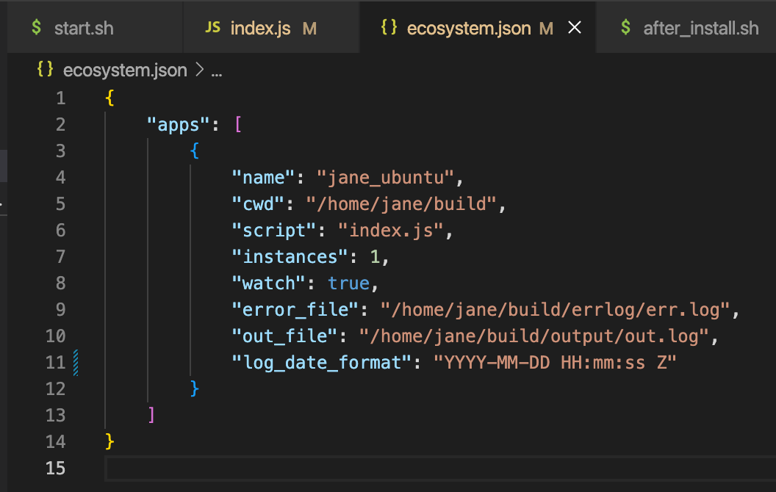
Task: Click the true value on line 8
Action: click(x=348, y=283)
